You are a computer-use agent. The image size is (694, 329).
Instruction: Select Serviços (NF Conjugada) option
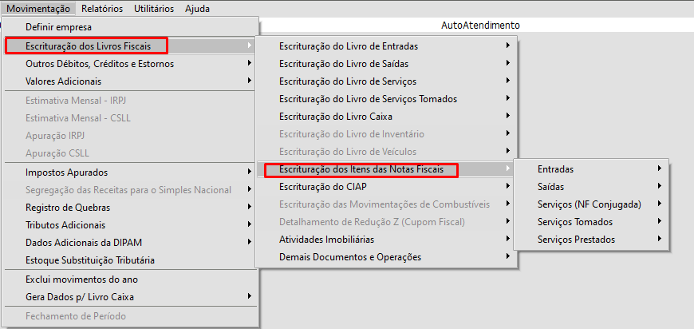point(590,204)
